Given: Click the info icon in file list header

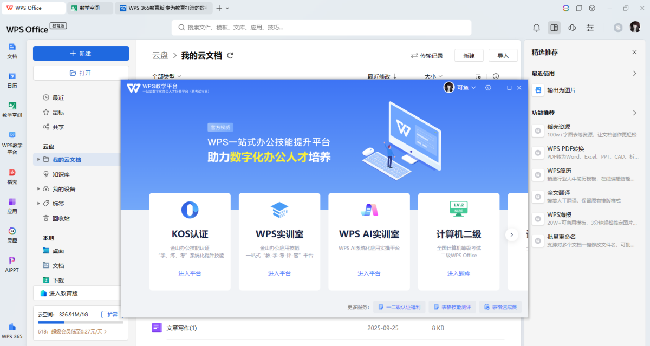Looking at the screenshot, I should click(495, 77).
